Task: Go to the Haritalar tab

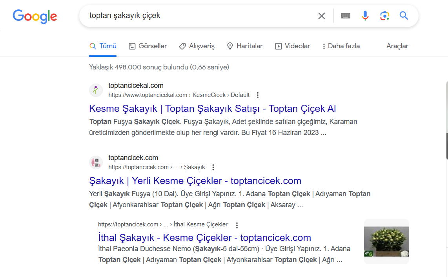Action: click(245, 46)
